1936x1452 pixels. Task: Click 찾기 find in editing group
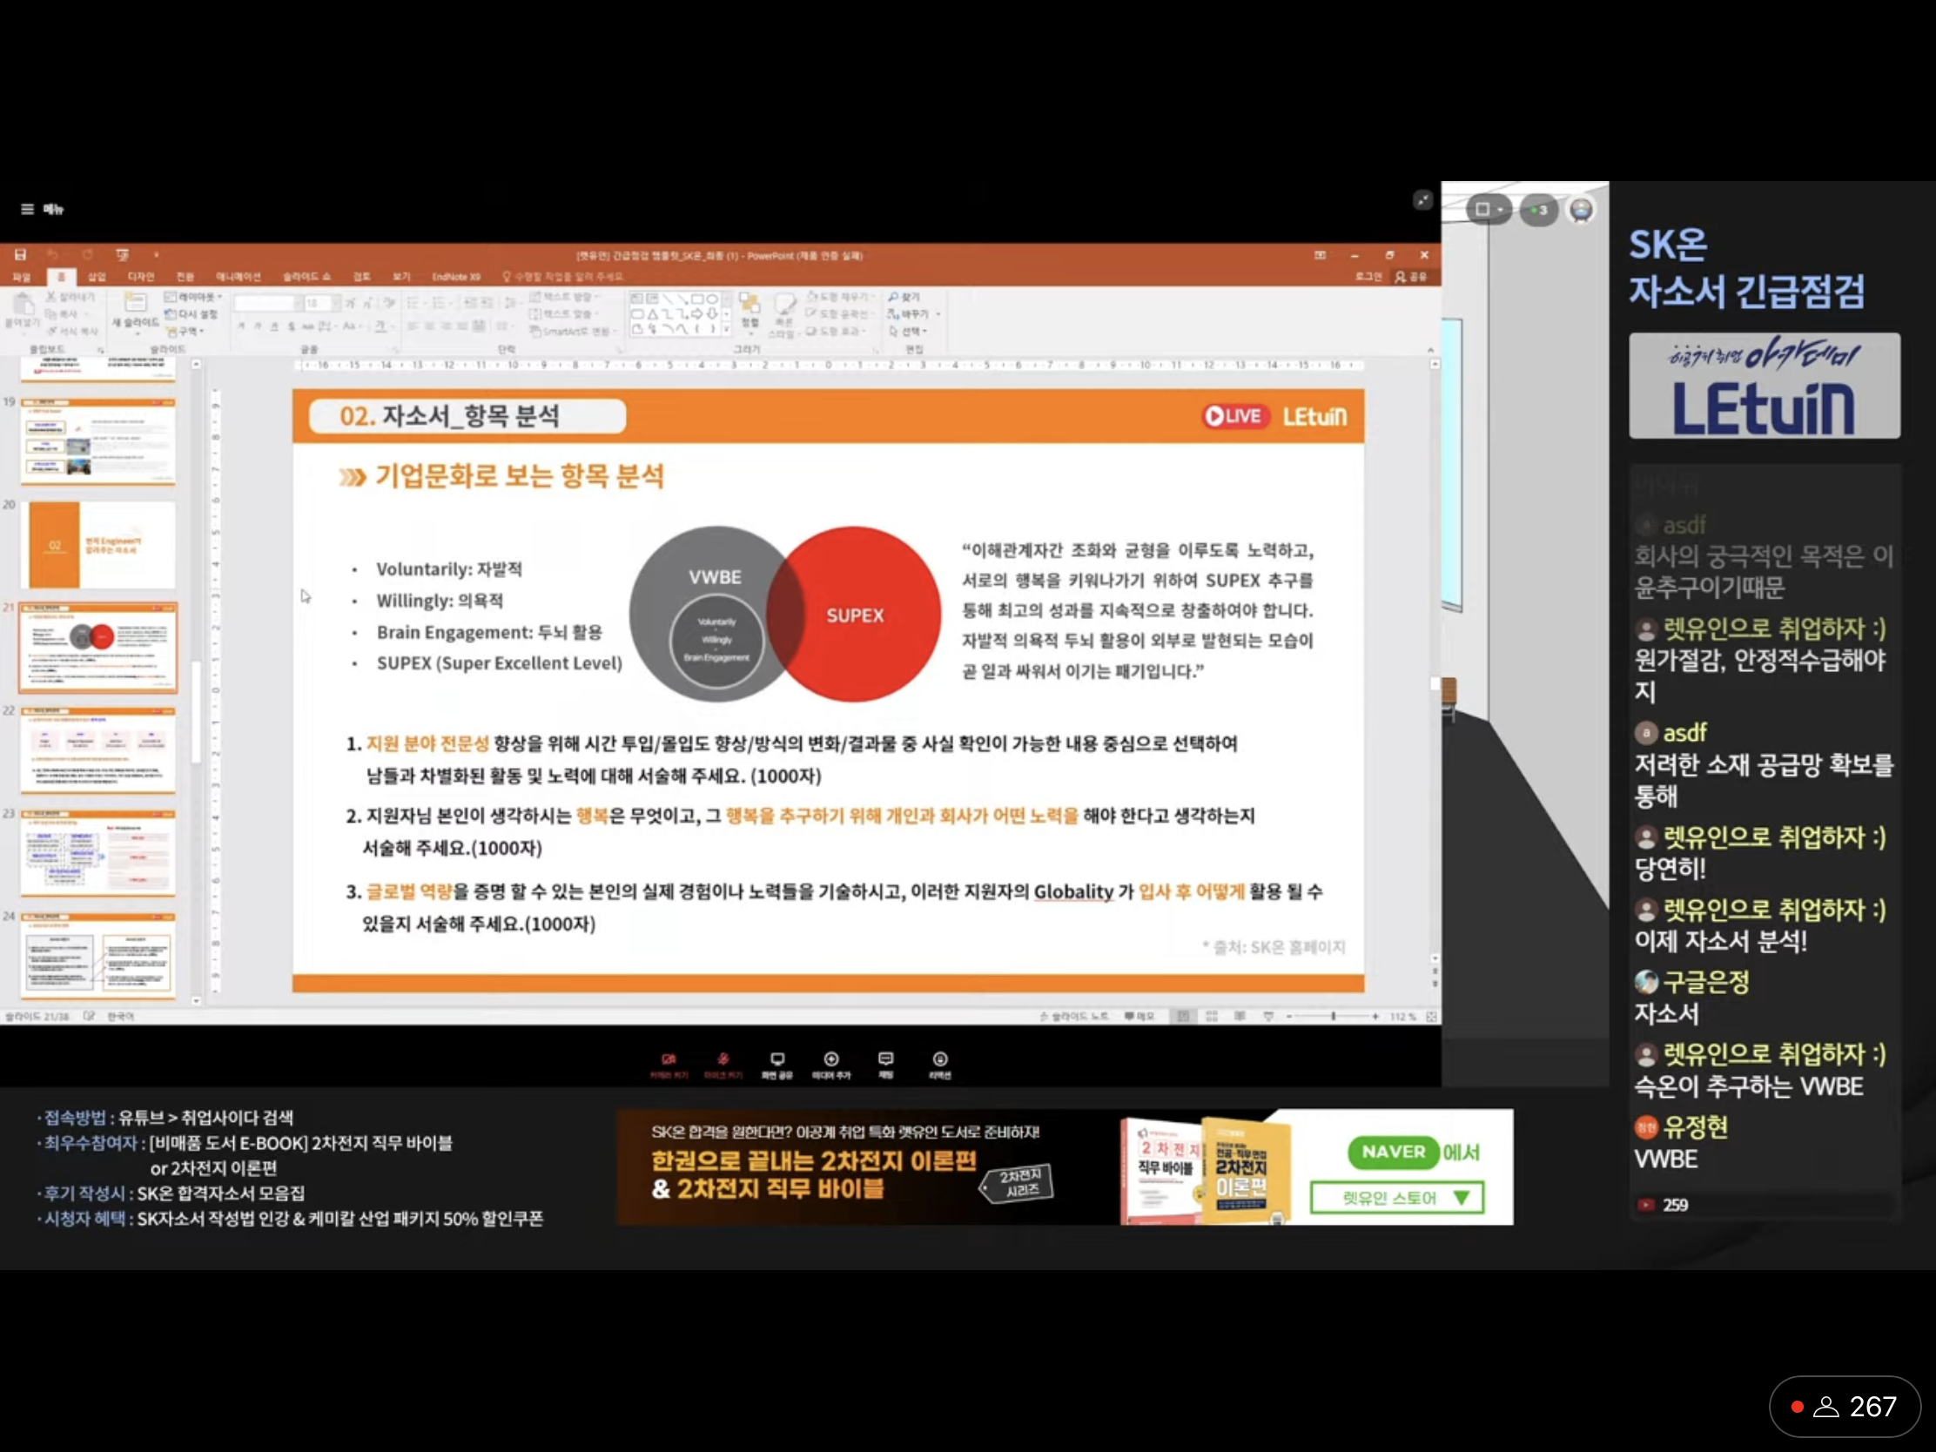(904, 298)
